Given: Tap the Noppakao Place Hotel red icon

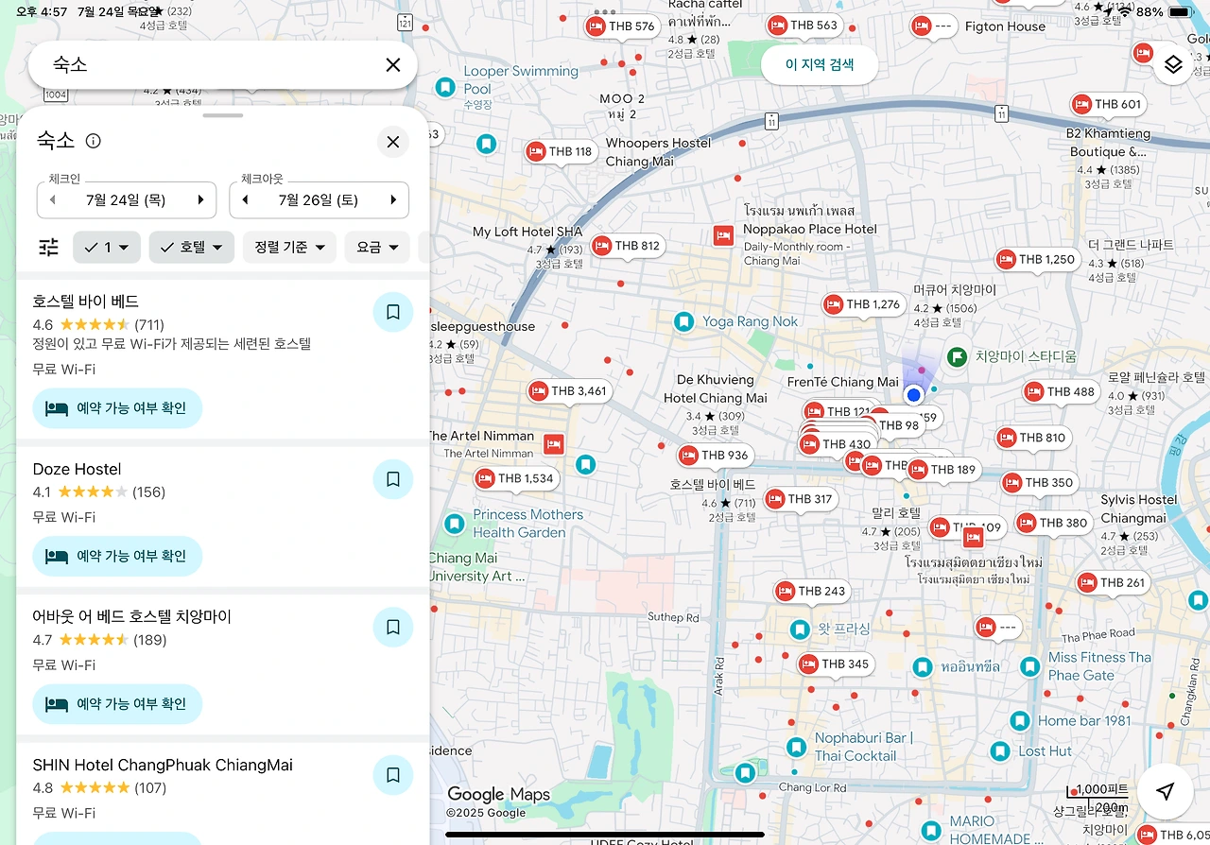Looking at the screenshot, I should (724, 236).
